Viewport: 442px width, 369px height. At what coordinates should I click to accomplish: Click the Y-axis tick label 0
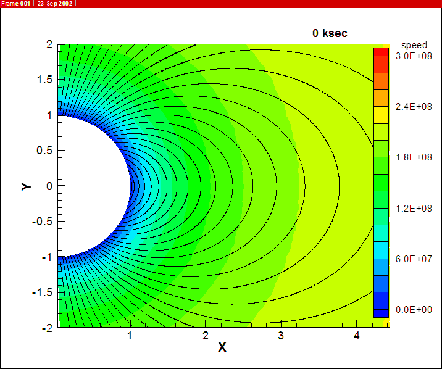[x=48, y=186]
